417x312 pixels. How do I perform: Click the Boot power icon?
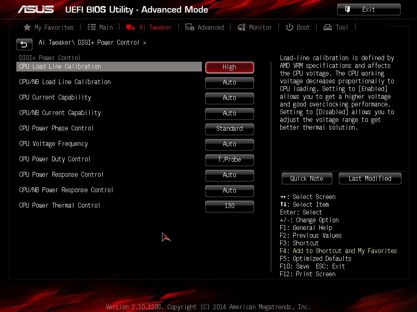290,27
